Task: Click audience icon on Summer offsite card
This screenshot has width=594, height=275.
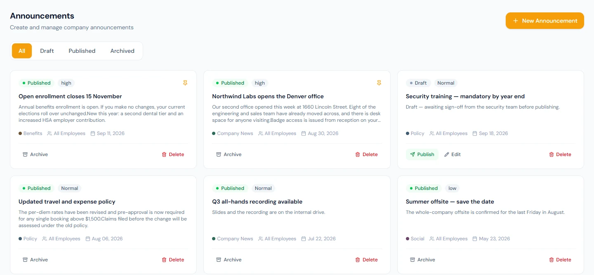Action: pos(432,239)
